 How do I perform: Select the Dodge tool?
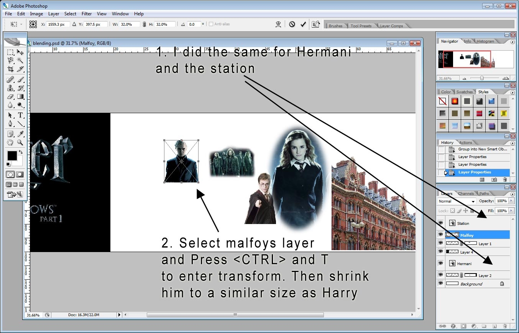(20, 105)
